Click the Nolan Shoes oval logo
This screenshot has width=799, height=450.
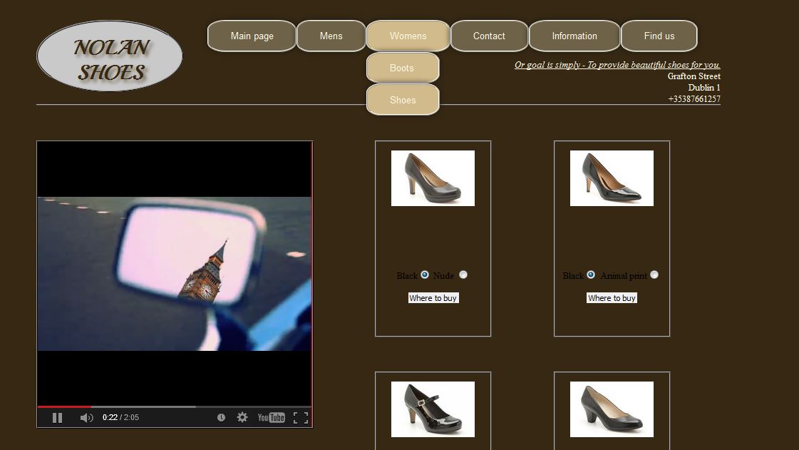pyautogui.click(x=109, y=56)
